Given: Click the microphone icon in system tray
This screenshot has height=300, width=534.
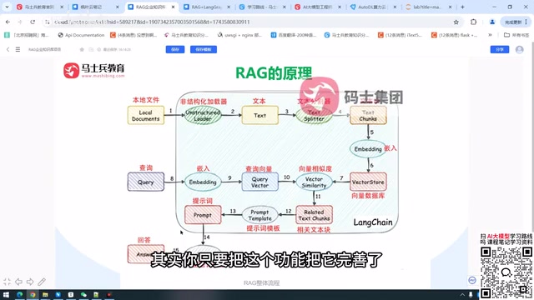Looking at the screenshot, I should 471,295.
